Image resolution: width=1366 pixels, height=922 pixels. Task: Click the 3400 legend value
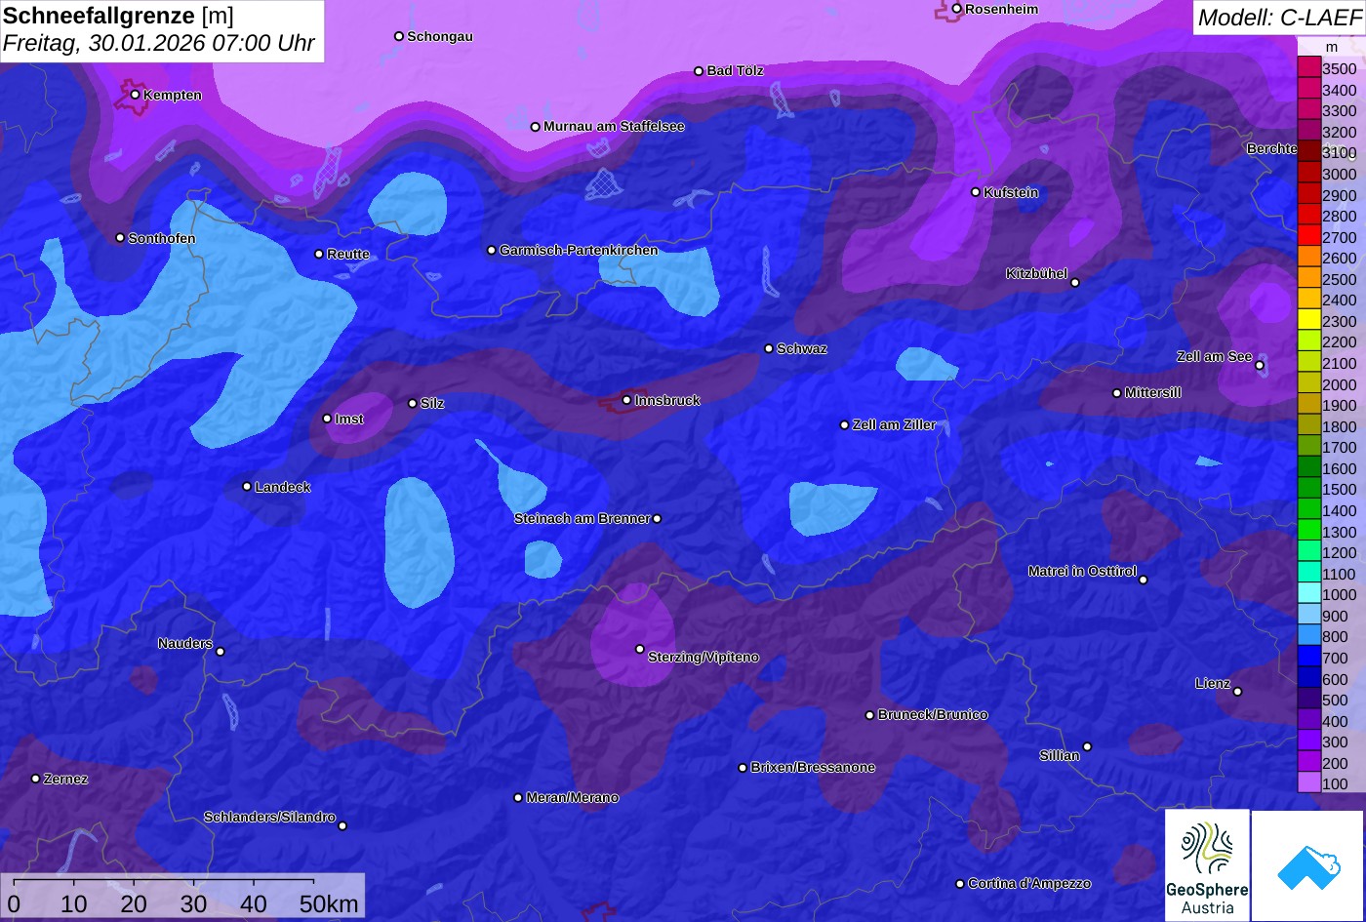click(1339, 91)
